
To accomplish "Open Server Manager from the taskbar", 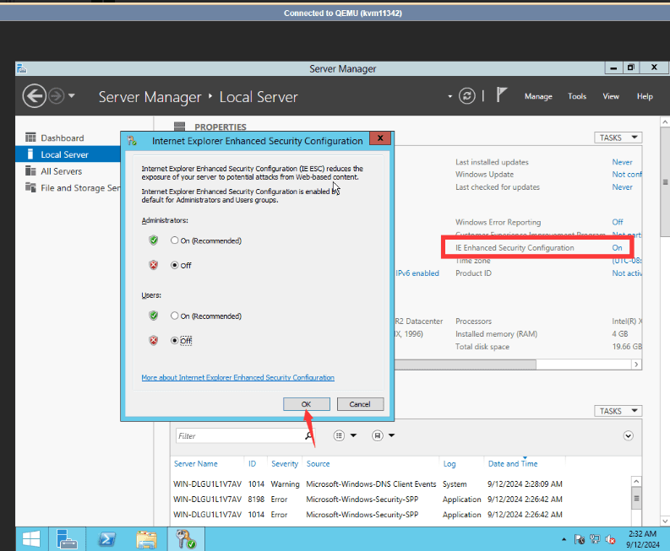I will (67, 539).
